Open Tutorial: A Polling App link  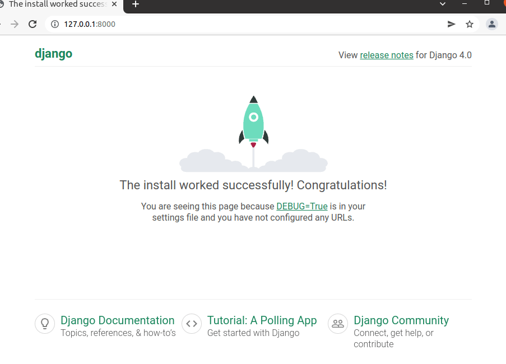point(262,320)
